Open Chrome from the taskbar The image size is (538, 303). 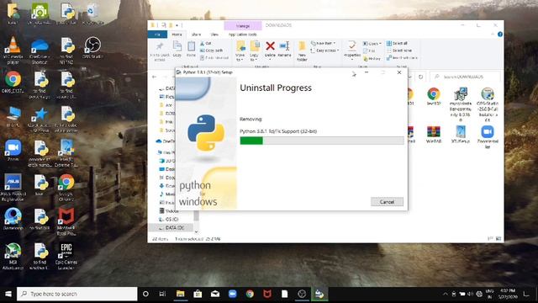point(250,294)
